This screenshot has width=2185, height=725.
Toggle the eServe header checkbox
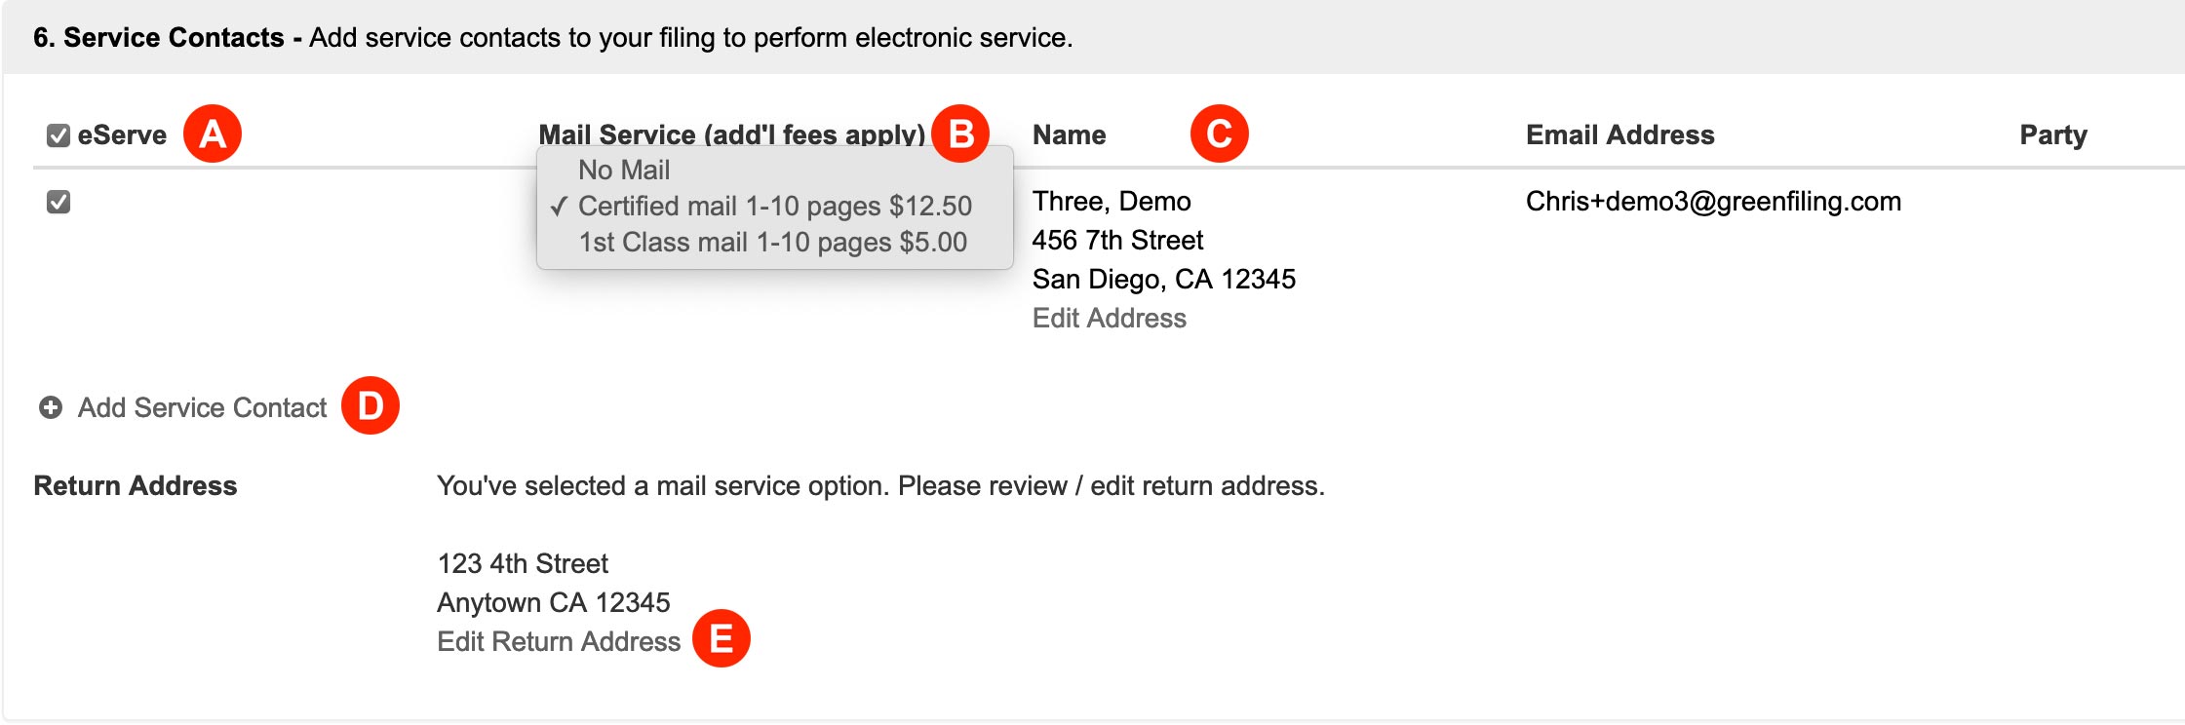point(59,135)
